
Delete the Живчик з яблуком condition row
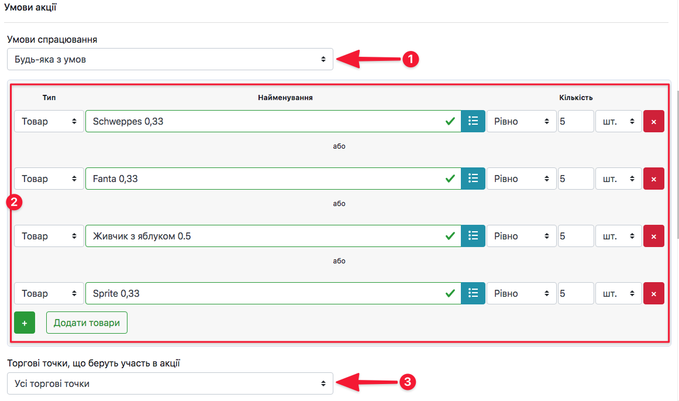click(x=653, y=236)
